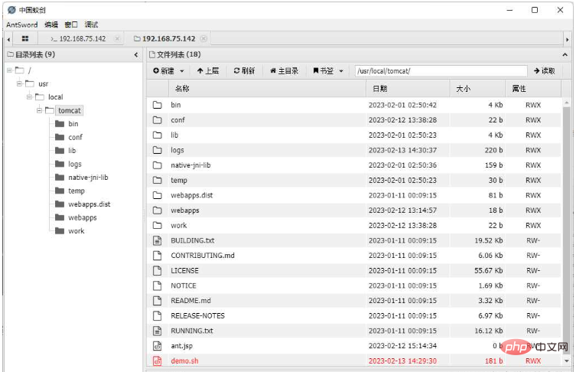576x372 pixels.
Task: Click folder icon of lib row in file list
Action: tap(158, 135)
